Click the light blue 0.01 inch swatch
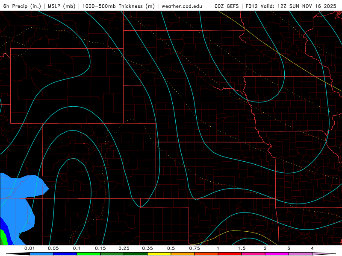This screenshot has height=256, width=342. (x=41, y=254)
